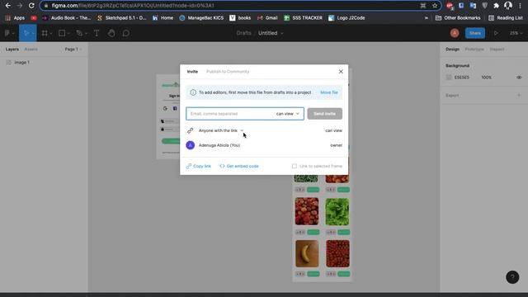This screenshot has width=528, height=297.
Task: Select the Comment tool
Action: tap(126, 33)
